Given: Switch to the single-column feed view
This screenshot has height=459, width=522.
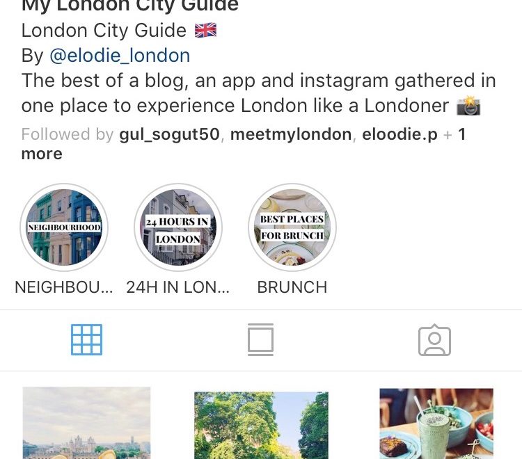Looking at the screenshot, I should [261, 339].
